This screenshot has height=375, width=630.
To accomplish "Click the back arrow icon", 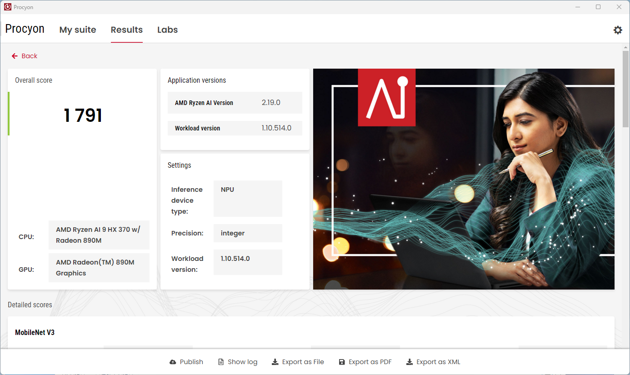I will click(x=15, y=56).
